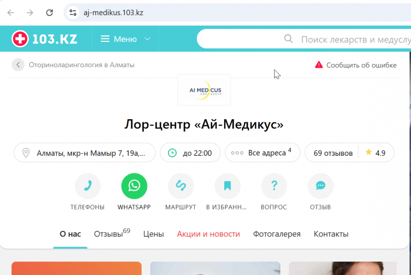This screenshot has width=411, height=275.
Task: Open the Меню dropdown
Action: (x=126, y=39)
